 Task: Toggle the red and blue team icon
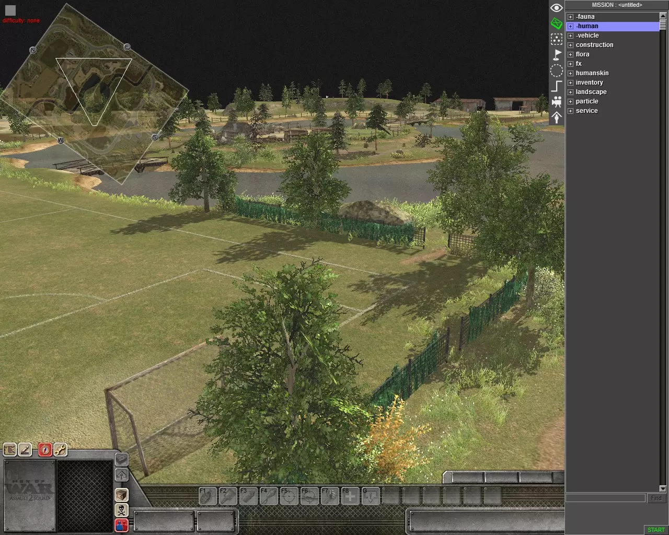[121, 525]
